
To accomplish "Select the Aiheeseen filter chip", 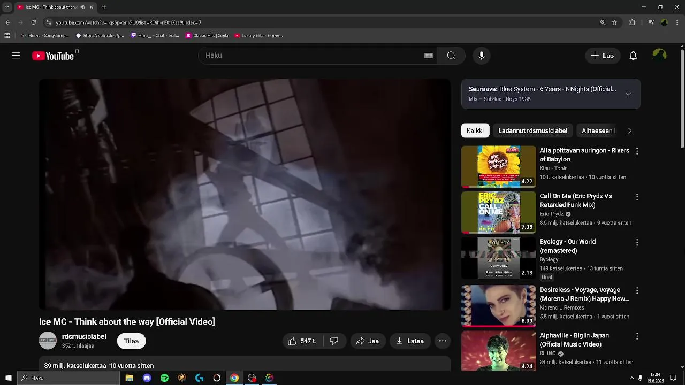I will 597,130.
